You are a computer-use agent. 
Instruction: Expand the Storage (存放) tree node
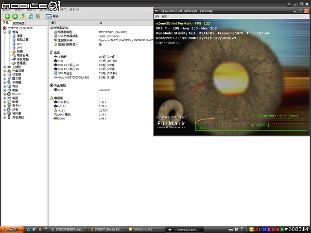click(5, 86)
